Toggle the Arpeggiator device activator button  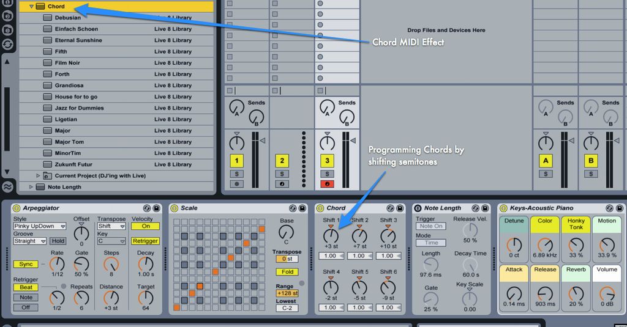(17, 208)
